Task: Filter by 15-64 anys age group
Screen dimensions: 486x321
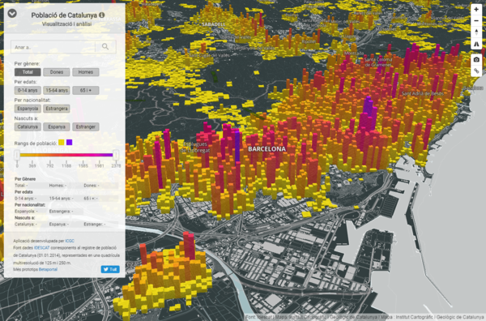Action: 57,90
